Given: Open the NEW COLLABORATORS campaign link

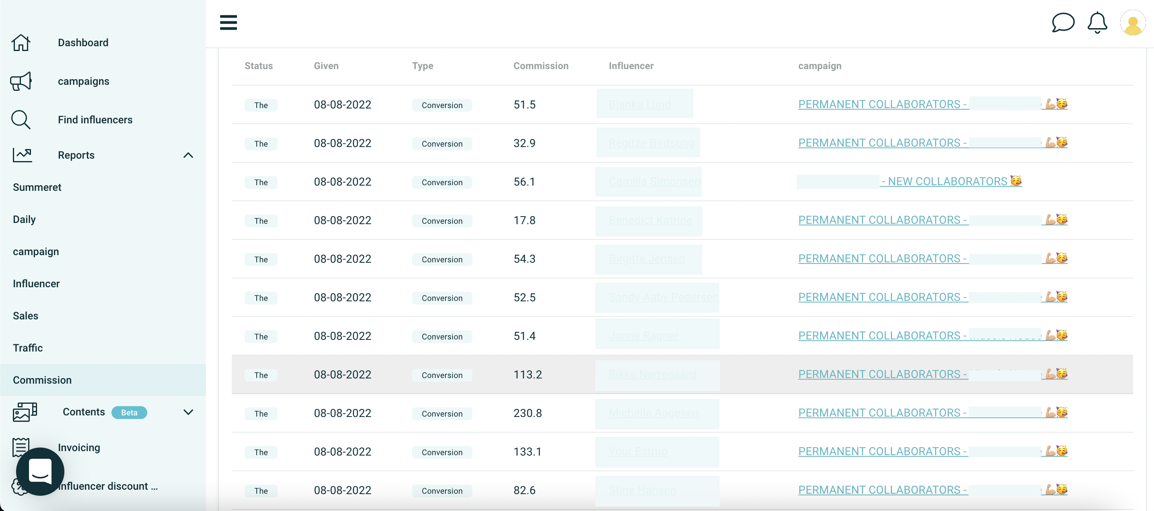Looking at the screenshot, I should [x=947, y=182].
